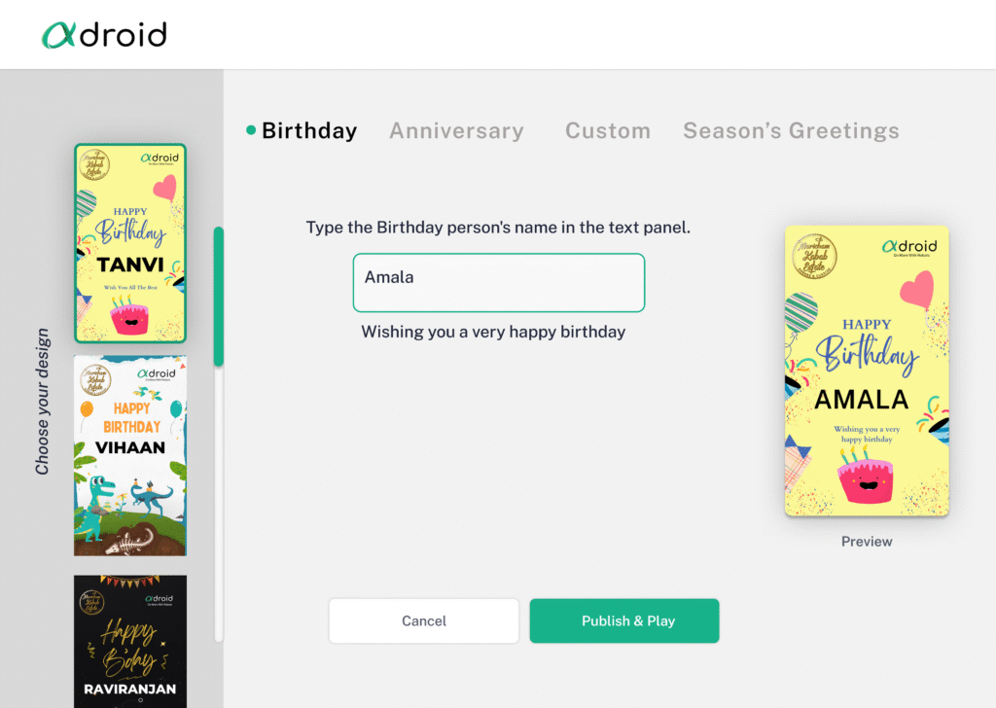Screen dimensions: 996x708
Task: Select the VIHAAN dinosaur design thumbnail
Action: [130, 455]
